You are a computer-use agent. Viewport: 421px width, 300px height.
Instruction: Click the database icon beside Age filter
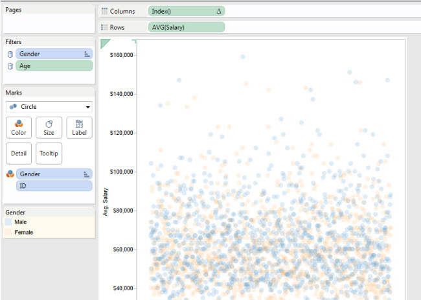coord(10,65)
